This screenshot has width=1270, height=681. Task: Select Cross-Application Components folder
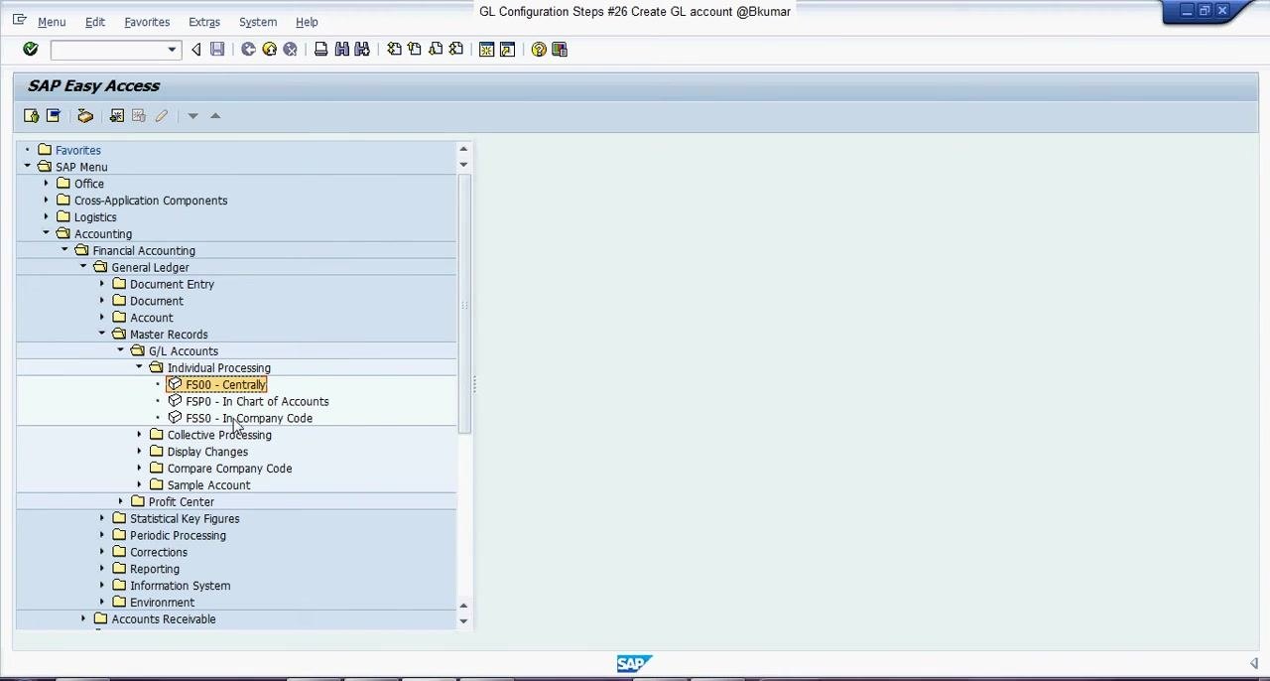pyautogui.click(x=151, y=201)
